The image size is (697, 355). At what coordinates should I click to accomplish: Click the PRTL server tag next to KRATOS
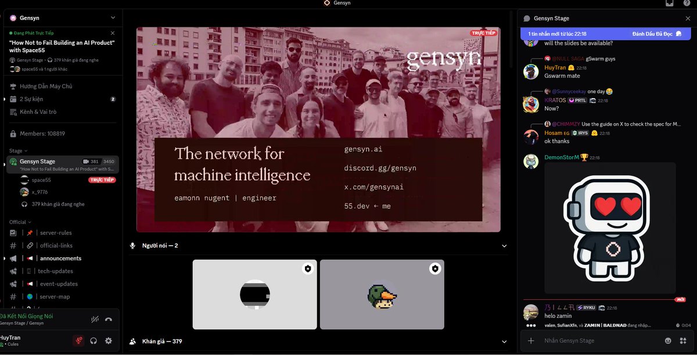click(577, 101)
